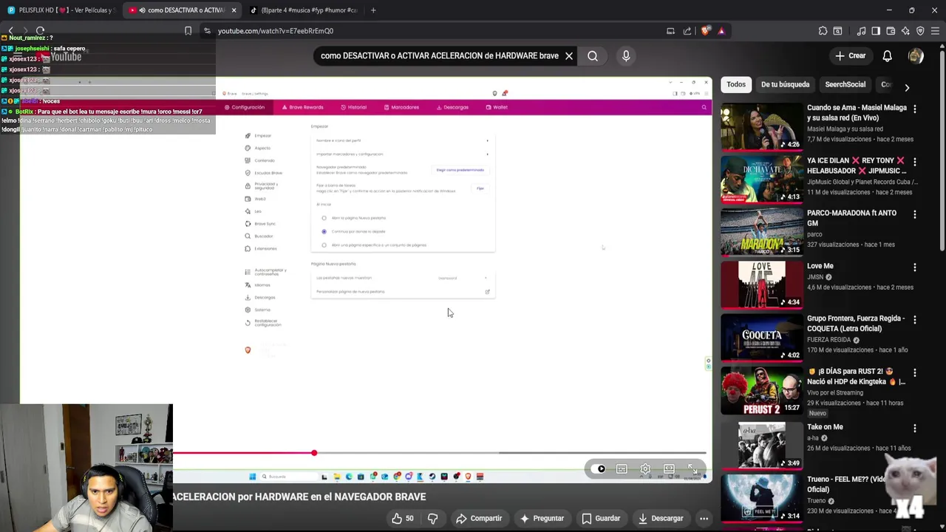Enter fullscreen video mode
Viewport: 946px width, 532px height.
[693, 469]
